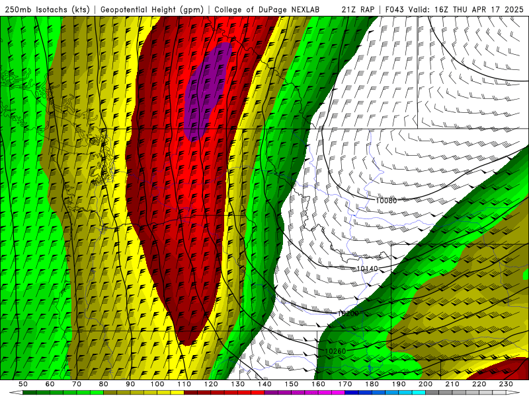Click the 60 value on the color scale

pyautogui.click(x=50, y=384)
